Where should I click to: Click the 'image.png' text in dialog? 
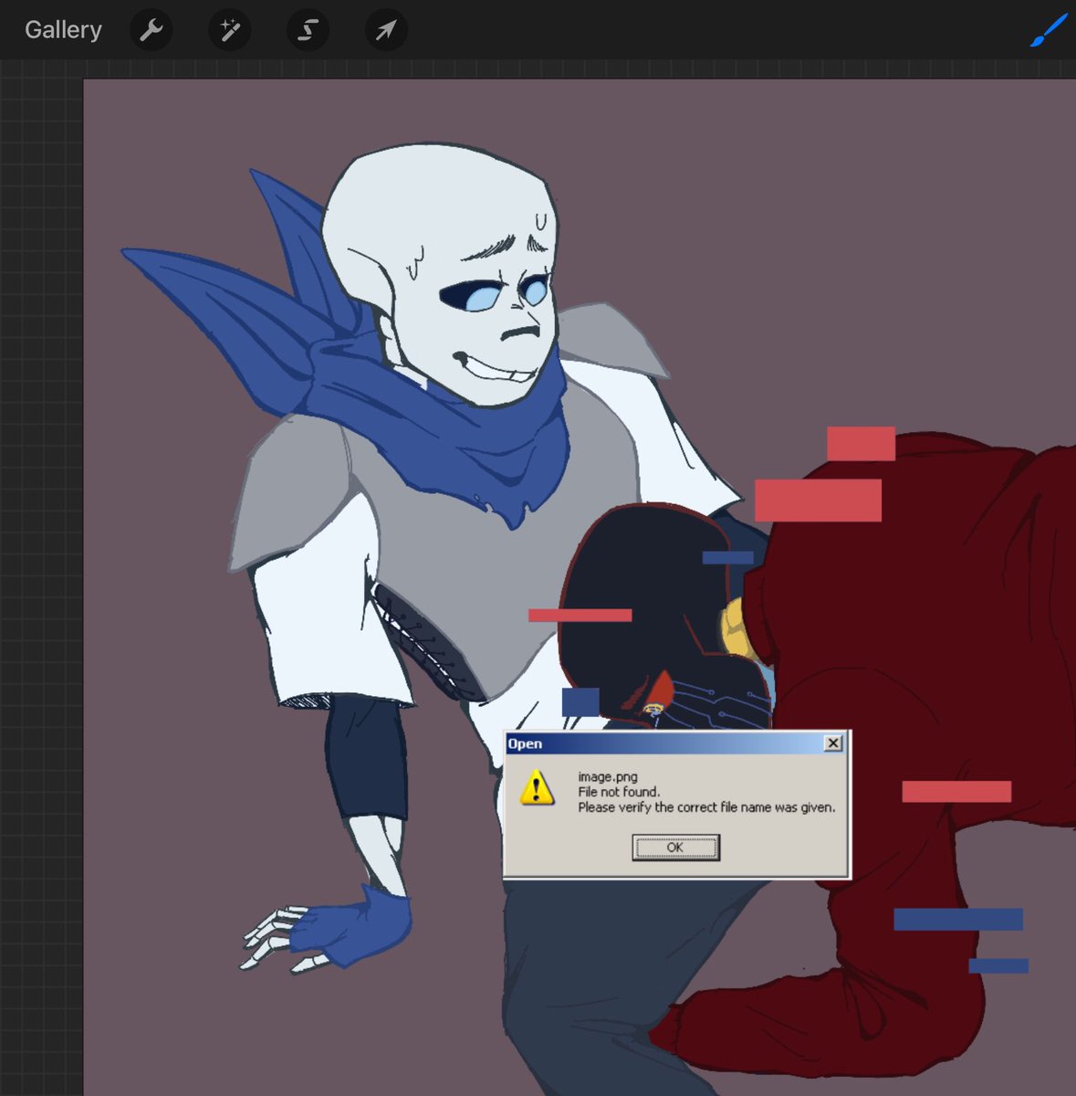[x=608, y=777]
